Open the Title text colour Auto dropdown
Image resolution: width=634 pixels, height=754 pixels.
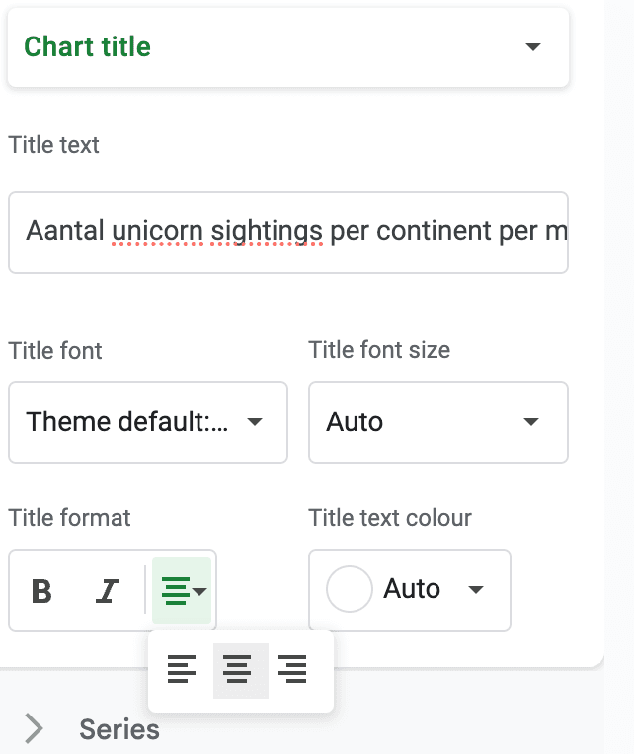pyautogui.click(x=409, y=590)
